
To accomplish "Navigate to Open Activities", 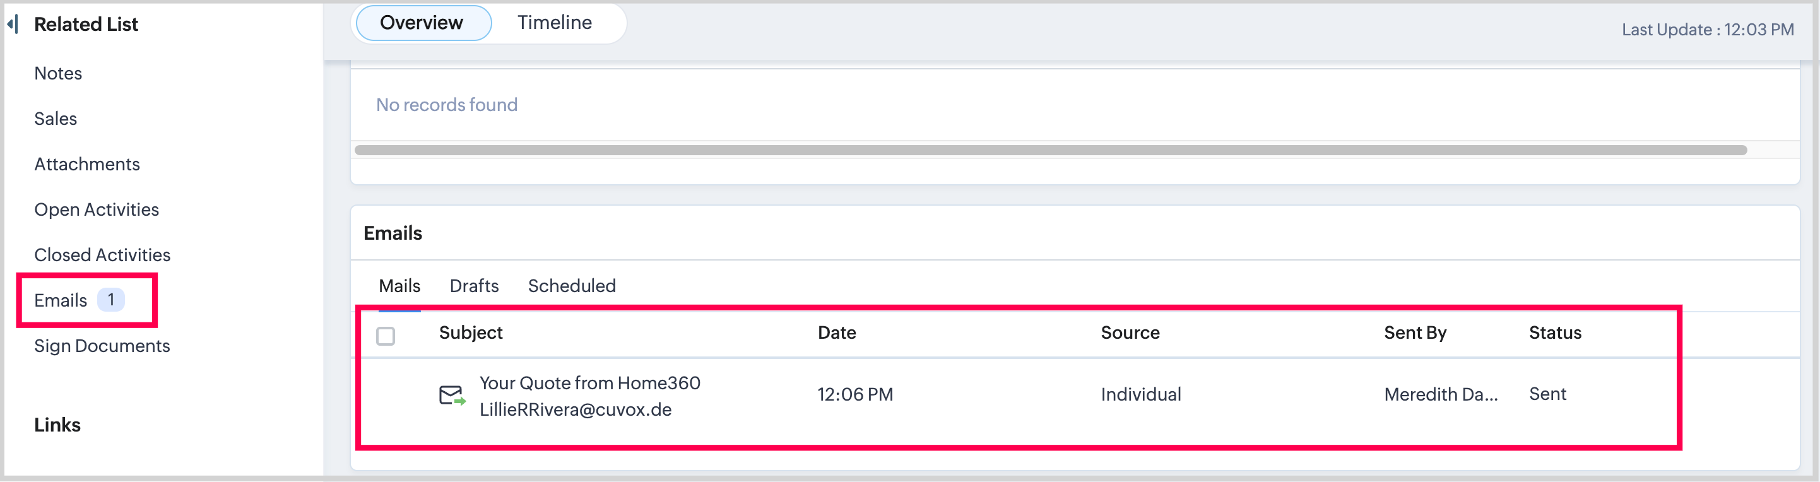I will click(x=96, y=209).
